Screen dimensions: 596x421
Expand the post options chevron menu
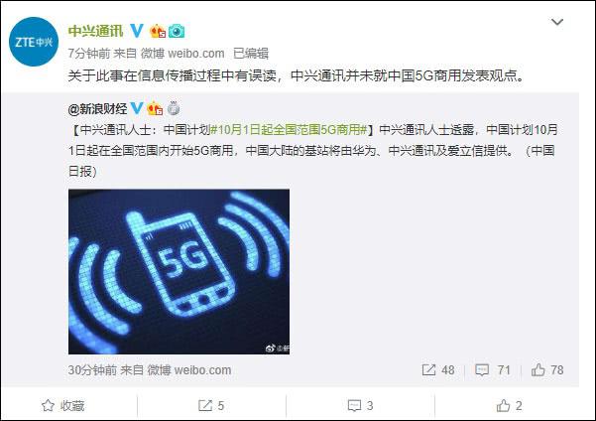(557, 22)
